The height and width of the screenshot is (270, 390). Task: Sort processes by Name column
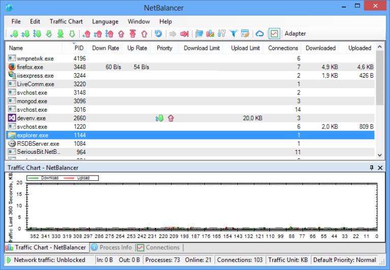point(34,48)
